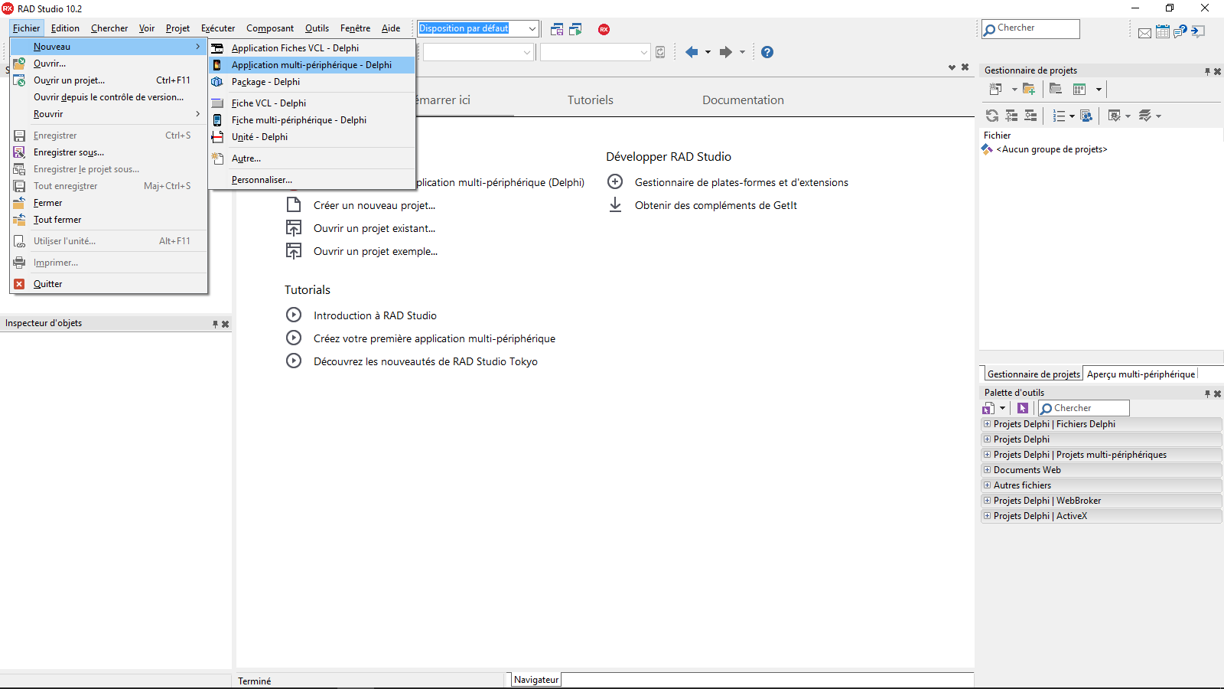1224x689 pixels.
Task: Click the blue back navigation arrow
Action: [x=692, y=52]
